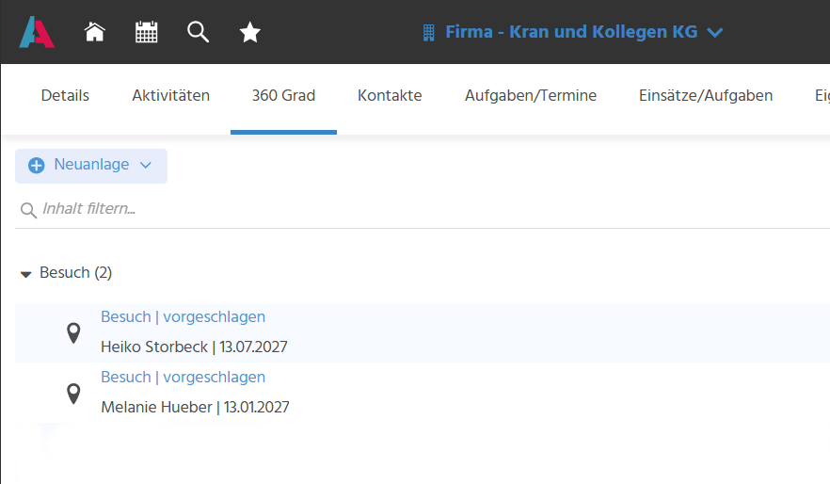Viewport: 830px width, 484px height.
Task: Click the Firma - Kran und Kollegen KG title
Action: (571, 32)
